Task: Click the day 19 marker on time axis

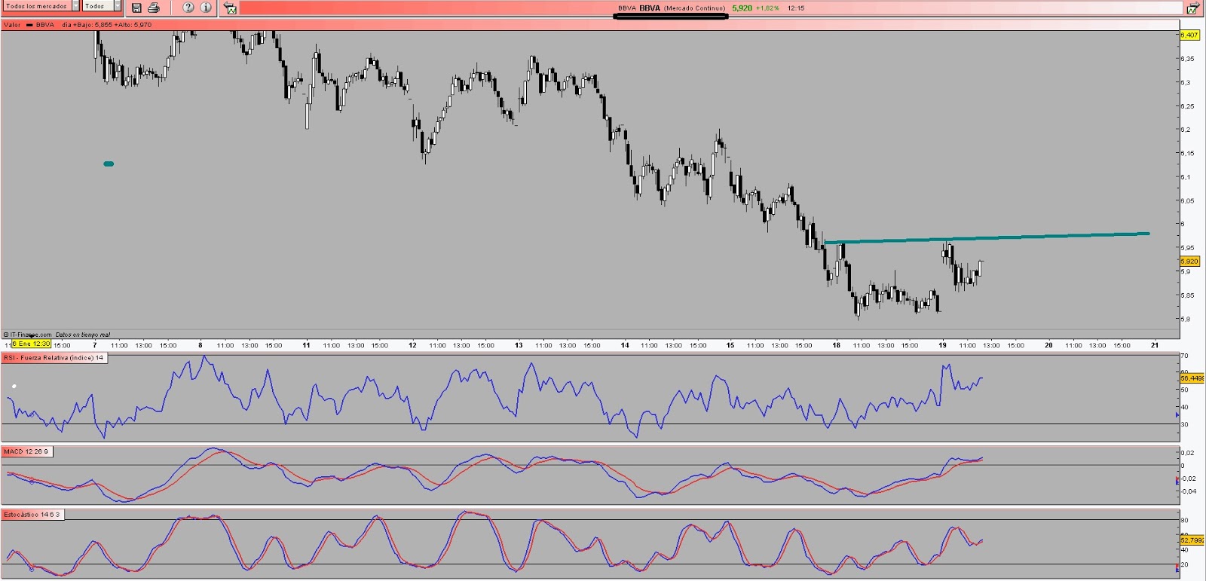Action: [942, 345]
